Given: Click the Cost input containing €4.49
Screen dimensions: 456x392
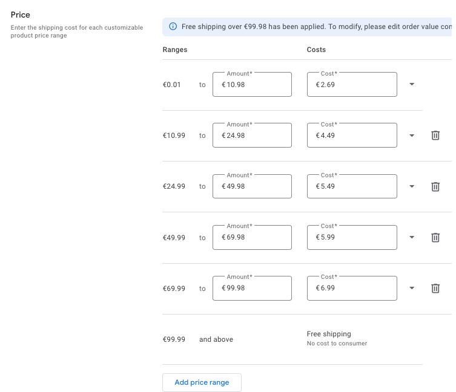Looking at the screenshot, I should (x=352, y=136).
